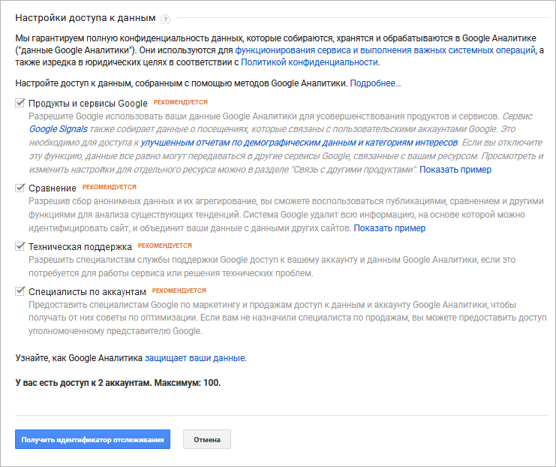Toggle the Сравнение checkbox

[x=20, y=188]
